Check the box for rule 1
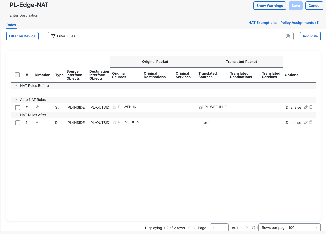The height and width of the screenshot is (234, 326). point(18,123)
